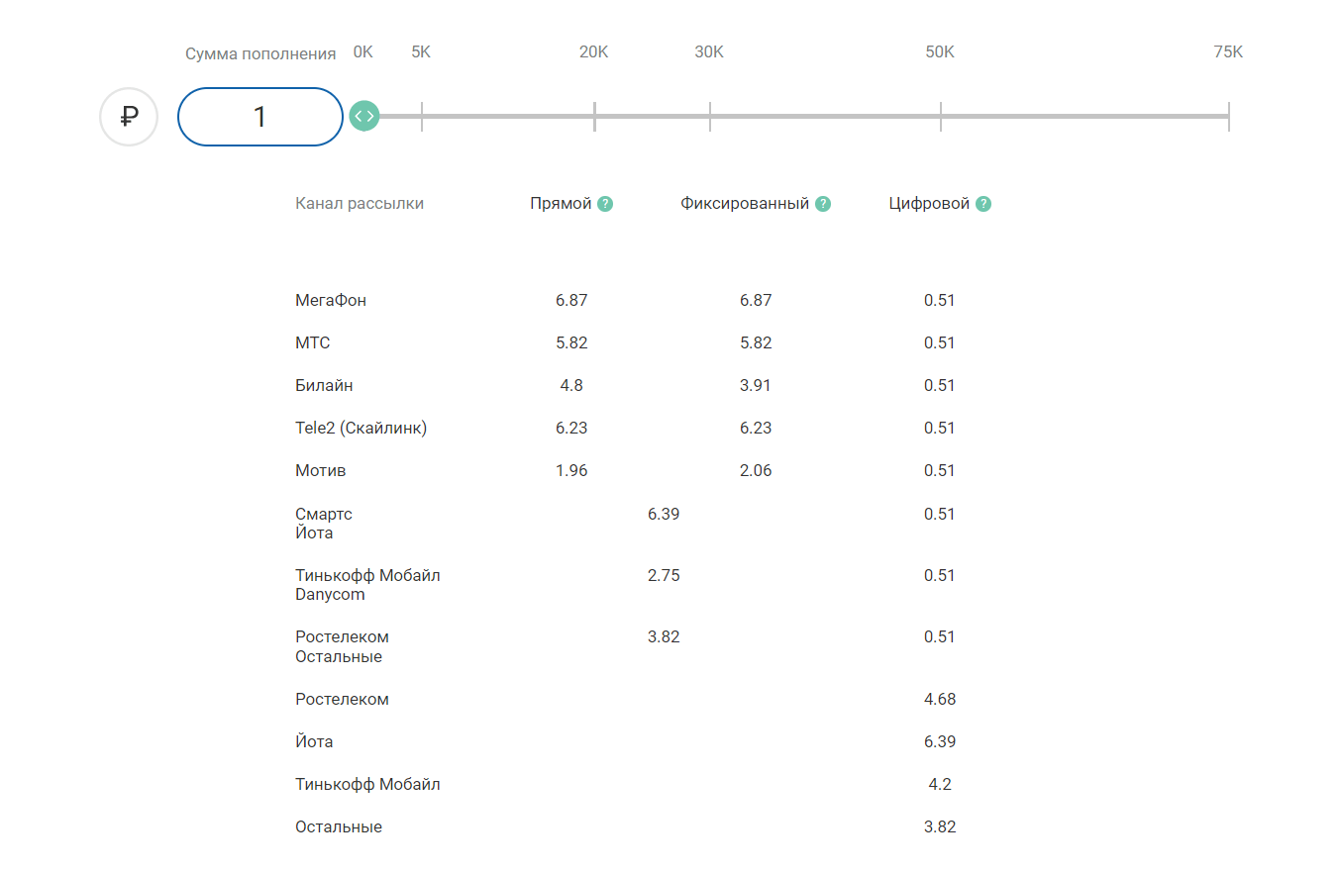Click Мотив's Фиксированный price 2.06
This screenshot has width=1341, height=872.
coord(756,470)
